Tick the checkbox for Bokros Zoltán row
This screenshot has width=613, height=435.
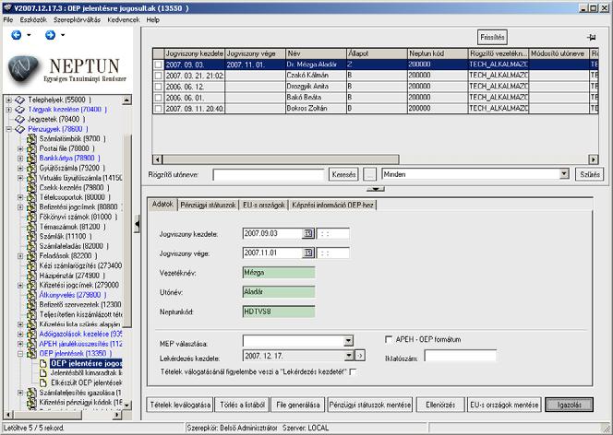pos(159,109)
